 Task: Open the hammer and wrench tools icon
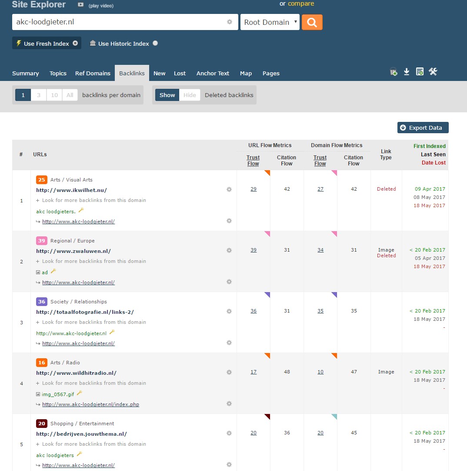(433, 72)
